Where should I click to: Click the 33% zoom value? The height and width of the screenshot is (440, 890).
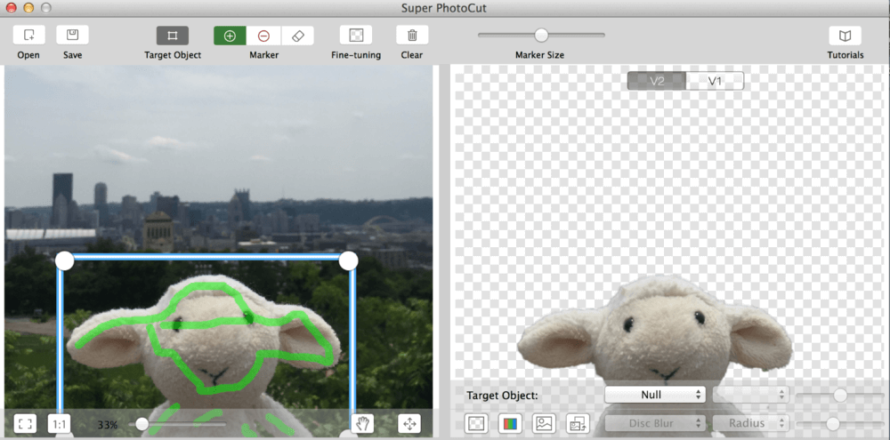(108, 424)
